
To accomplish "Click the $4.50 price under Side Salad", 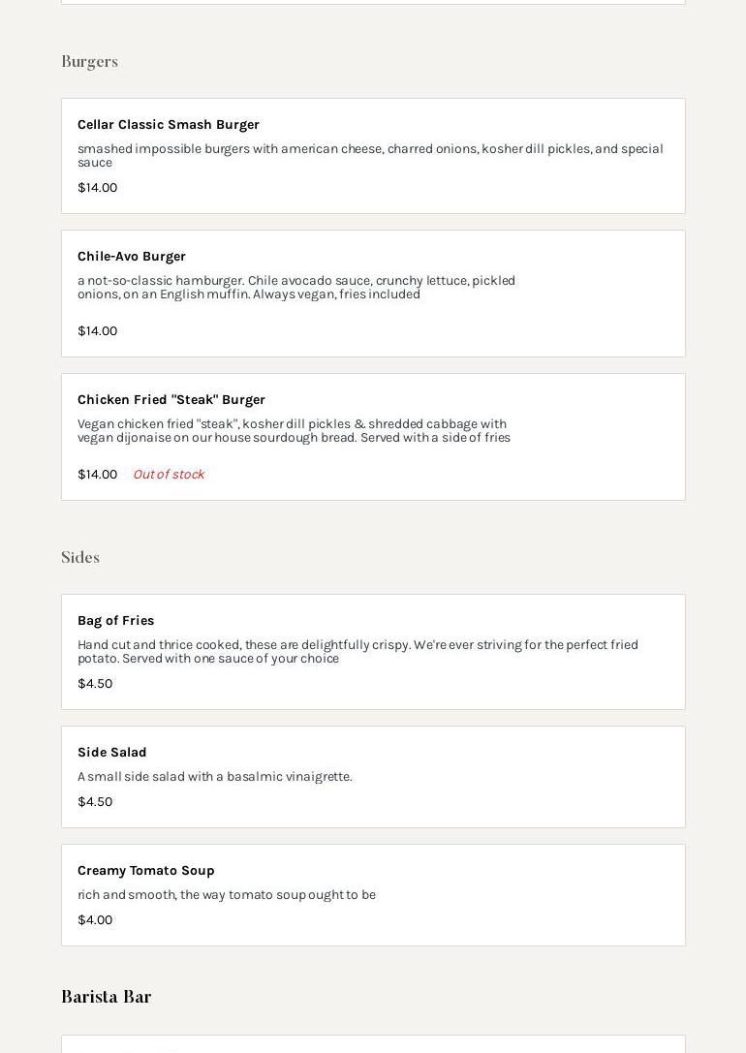I will [95, 802].
